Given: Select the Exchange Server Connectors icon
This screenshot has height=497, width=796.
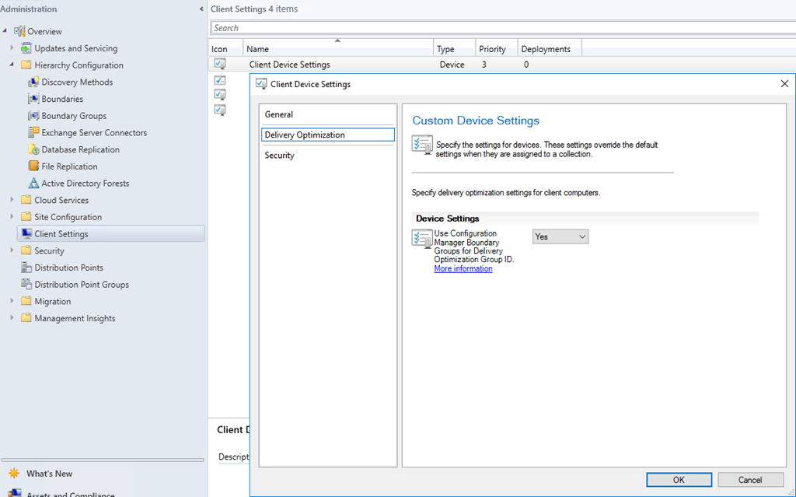Looking at the screenshot, I should click(x=33, y=133).
